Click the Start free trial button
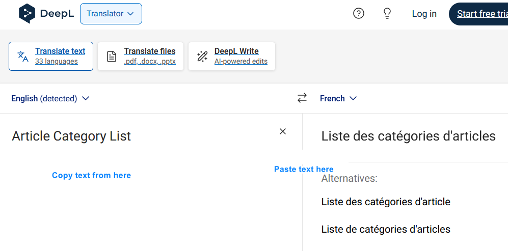Screen dimensions: 508x251 click(478, 14)
